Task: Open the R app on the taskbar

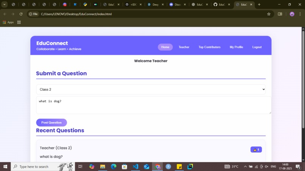Action: [x=168, y=166]
